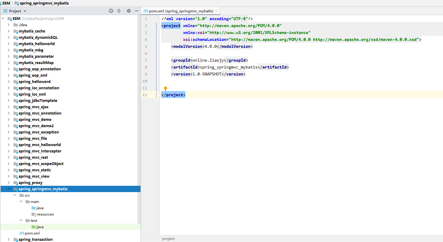The image size is (443, 242).
Task: Click the groupId text online.liaojy
Action: tap(208, 60)
